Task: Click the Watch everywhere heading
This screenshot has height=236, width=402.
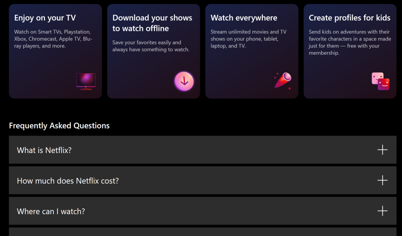Action: click(244, 18)
